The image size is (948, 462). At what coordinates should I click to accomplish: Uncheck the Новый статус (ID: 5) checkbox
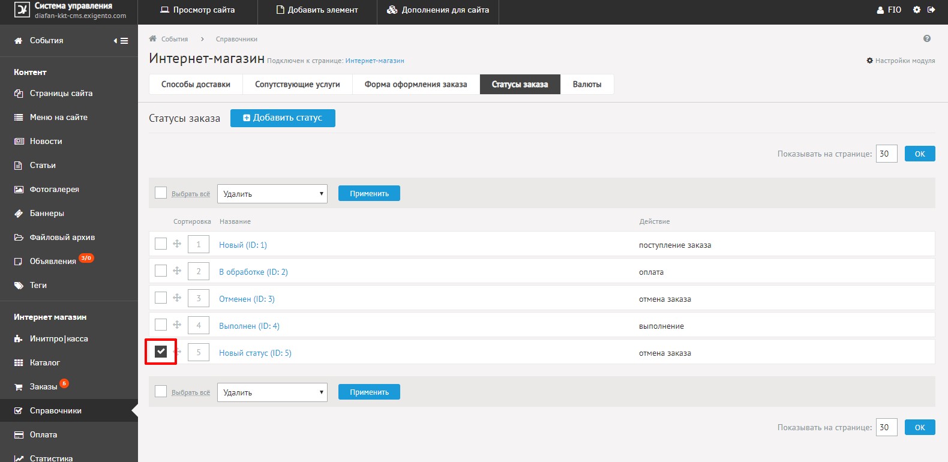point(161,352)
